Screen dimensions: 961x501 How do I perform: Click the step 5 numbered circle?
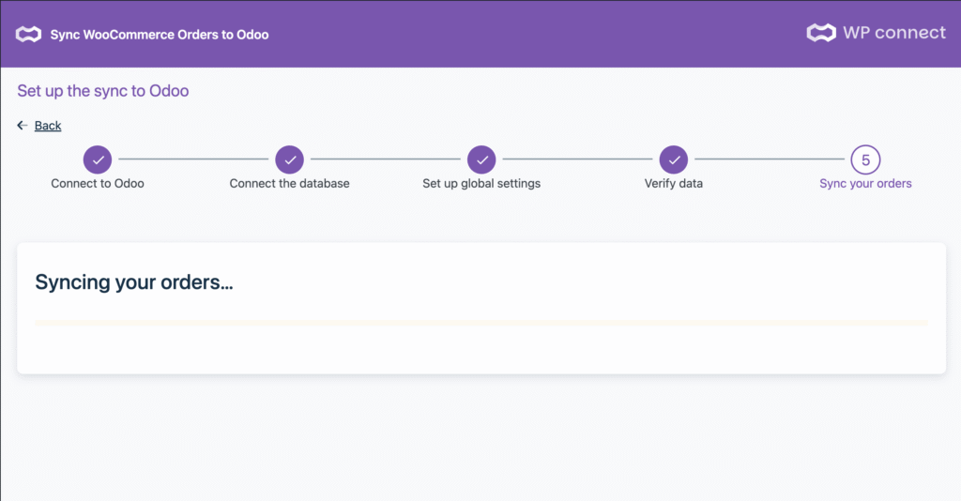click(865, 159)
